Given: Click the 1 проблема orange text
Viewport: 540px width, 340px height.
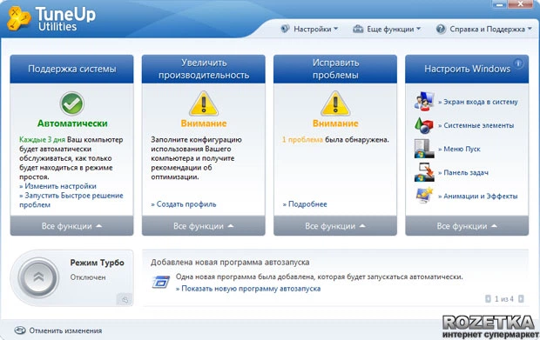Looking at the screenshot, I should point(302,140).
